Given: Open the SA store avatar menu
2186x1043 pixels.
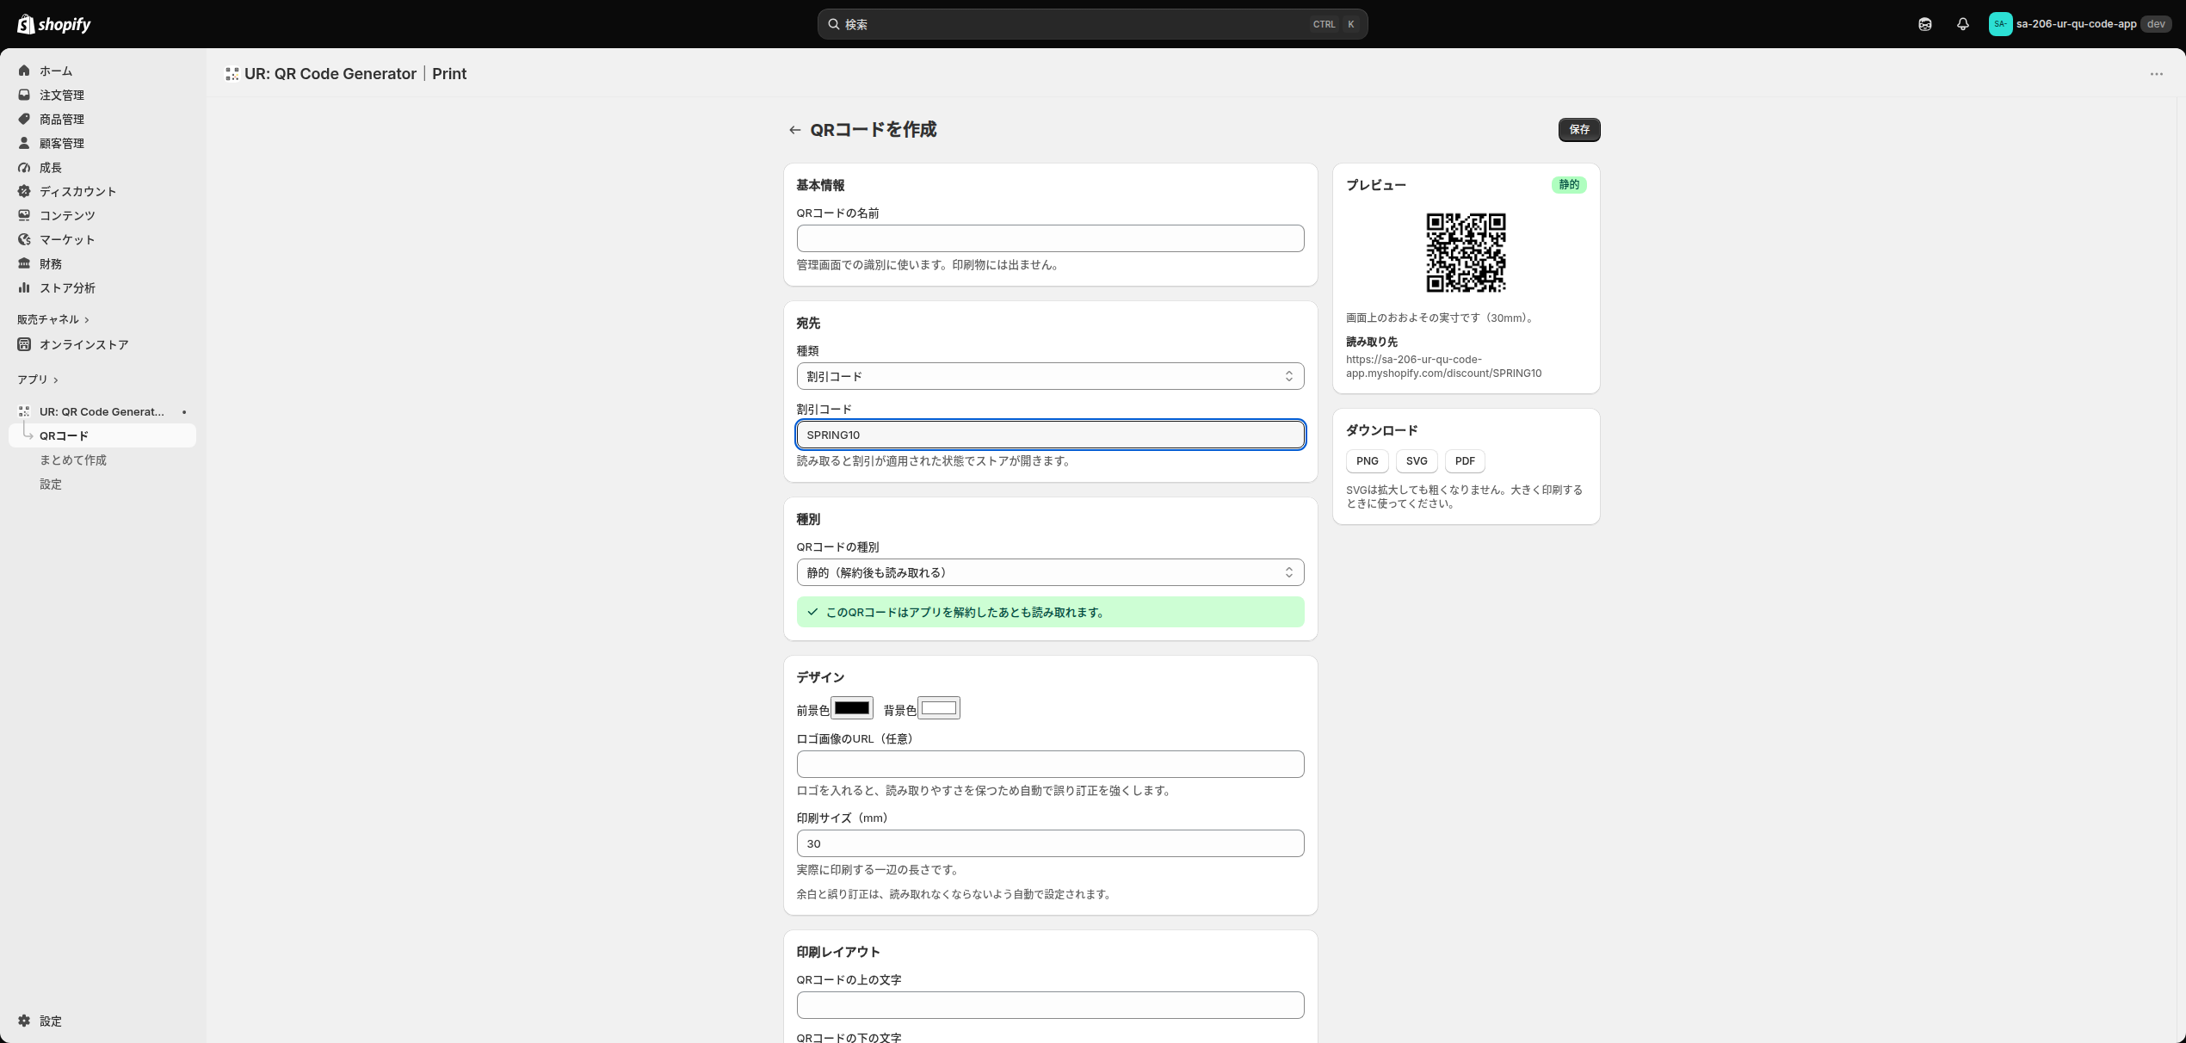Looking at the screenshot, I should pos(1999,24).
